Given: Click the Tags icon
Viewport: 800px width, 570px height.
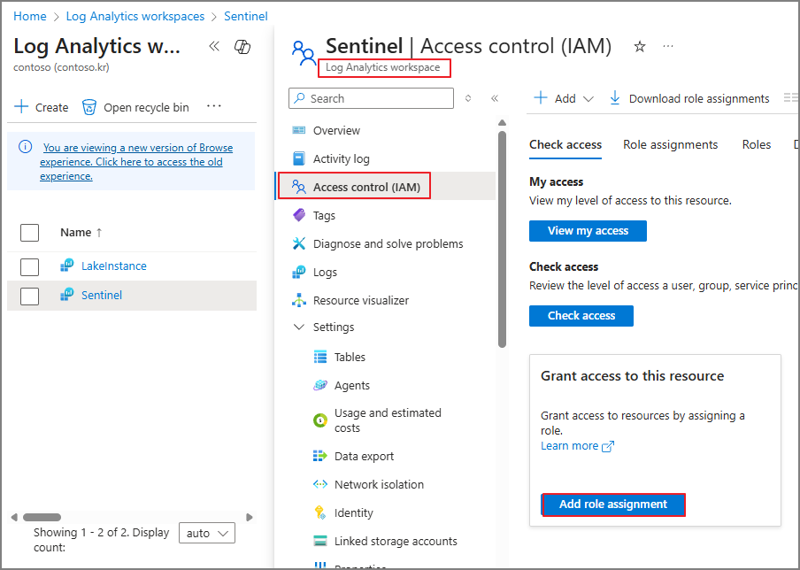Looking at the screenshot, I should coord(299,215).
